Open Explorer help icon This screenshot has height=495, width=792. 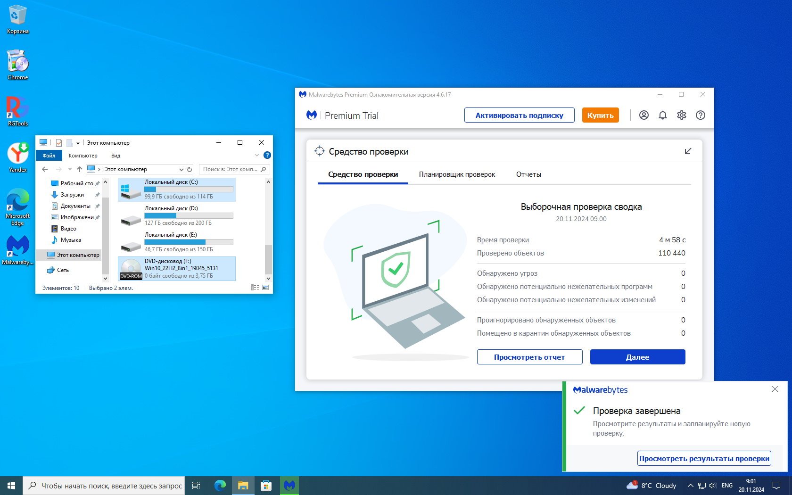(267, 155)
